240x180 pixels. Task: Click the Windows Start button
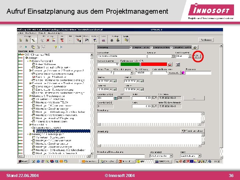pyautogui.click(x=23, y=161)
